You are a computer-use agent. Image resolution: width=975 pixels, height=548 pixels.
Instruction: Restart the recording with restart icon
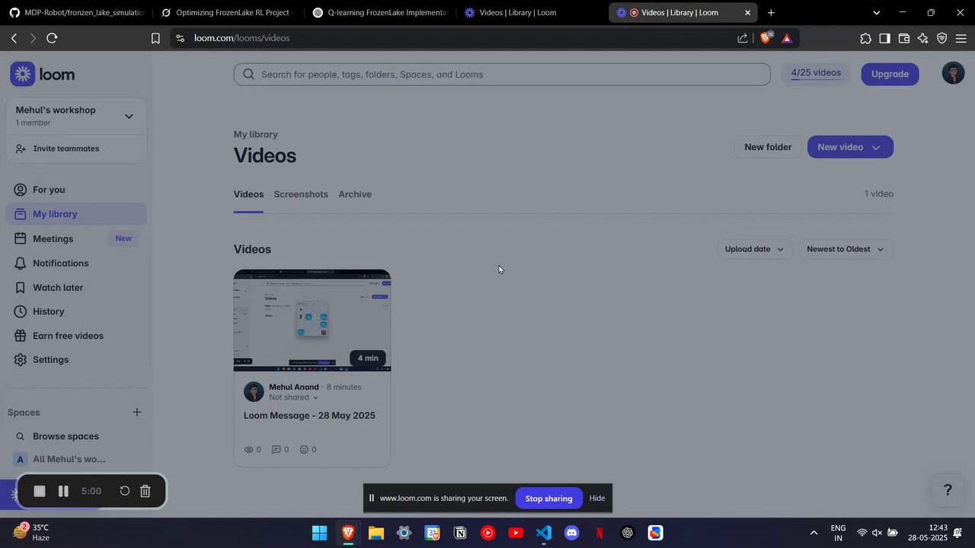[x=125, y=491]
